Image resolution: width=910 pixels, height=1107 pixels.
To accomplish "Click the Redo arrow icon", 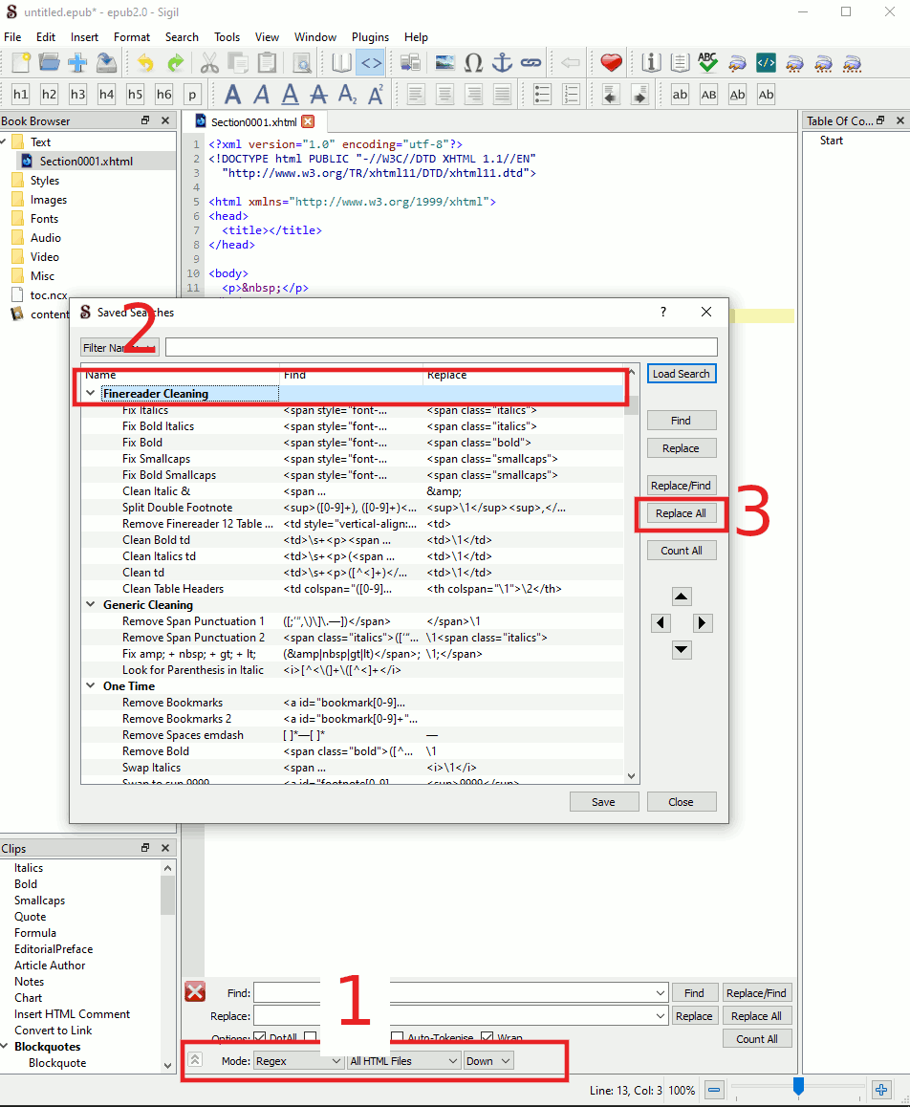I will coord(175,63).
